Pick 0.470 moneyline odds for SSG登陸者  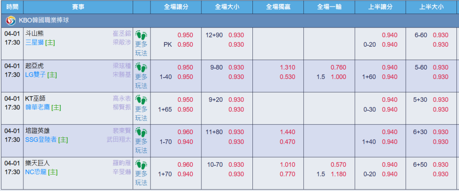pos(287,142)
